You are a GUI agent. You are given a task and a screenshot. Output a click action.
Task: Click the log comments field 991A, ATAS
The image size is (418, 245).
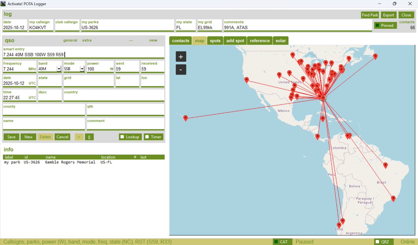tap(298, 27)
